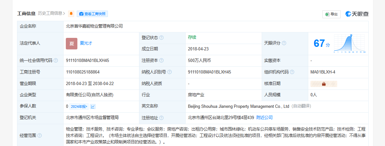Export data with the 导出 button
385x146 pixels.
click(331, 14)
